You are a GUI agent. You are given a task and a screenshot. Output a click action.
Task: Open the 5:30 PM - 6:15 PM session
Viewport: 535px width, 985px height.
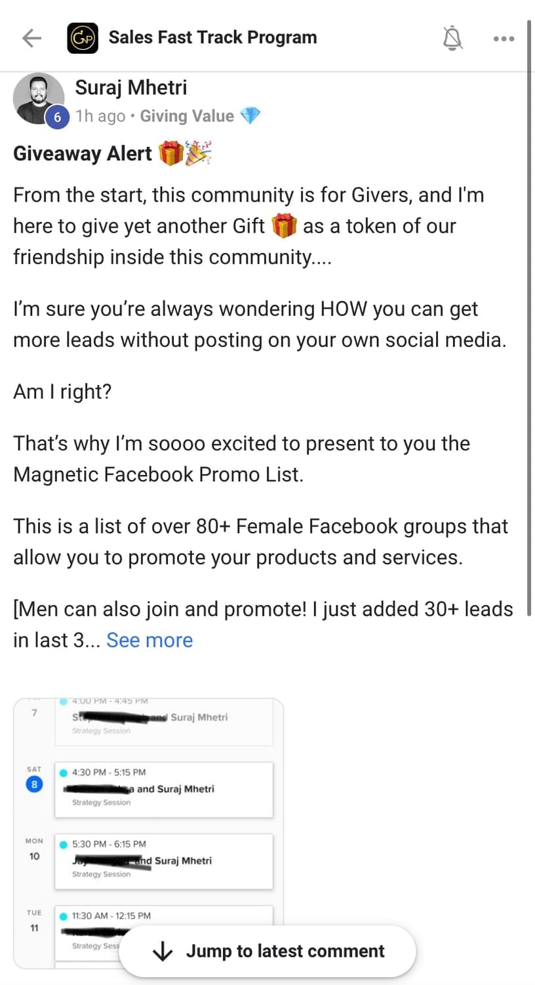[x=164, y=860]
